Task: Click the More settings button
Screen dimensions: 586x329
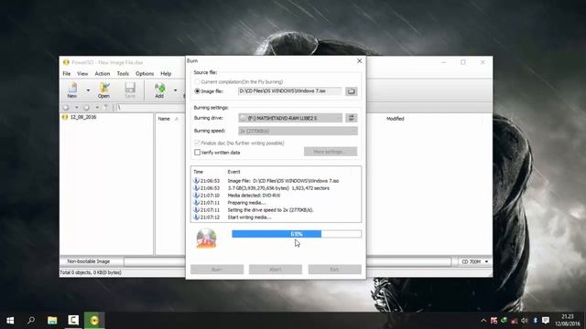Action: 331,152
